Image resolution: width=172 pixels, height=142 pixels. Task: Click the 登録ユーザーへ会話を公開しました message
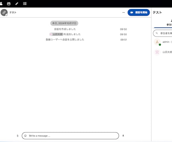(x=65, y=40)
